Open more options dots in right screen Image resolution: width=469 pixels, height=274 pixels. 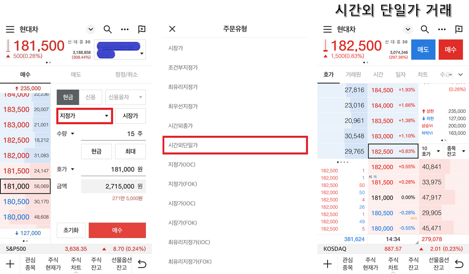(442, 29)
